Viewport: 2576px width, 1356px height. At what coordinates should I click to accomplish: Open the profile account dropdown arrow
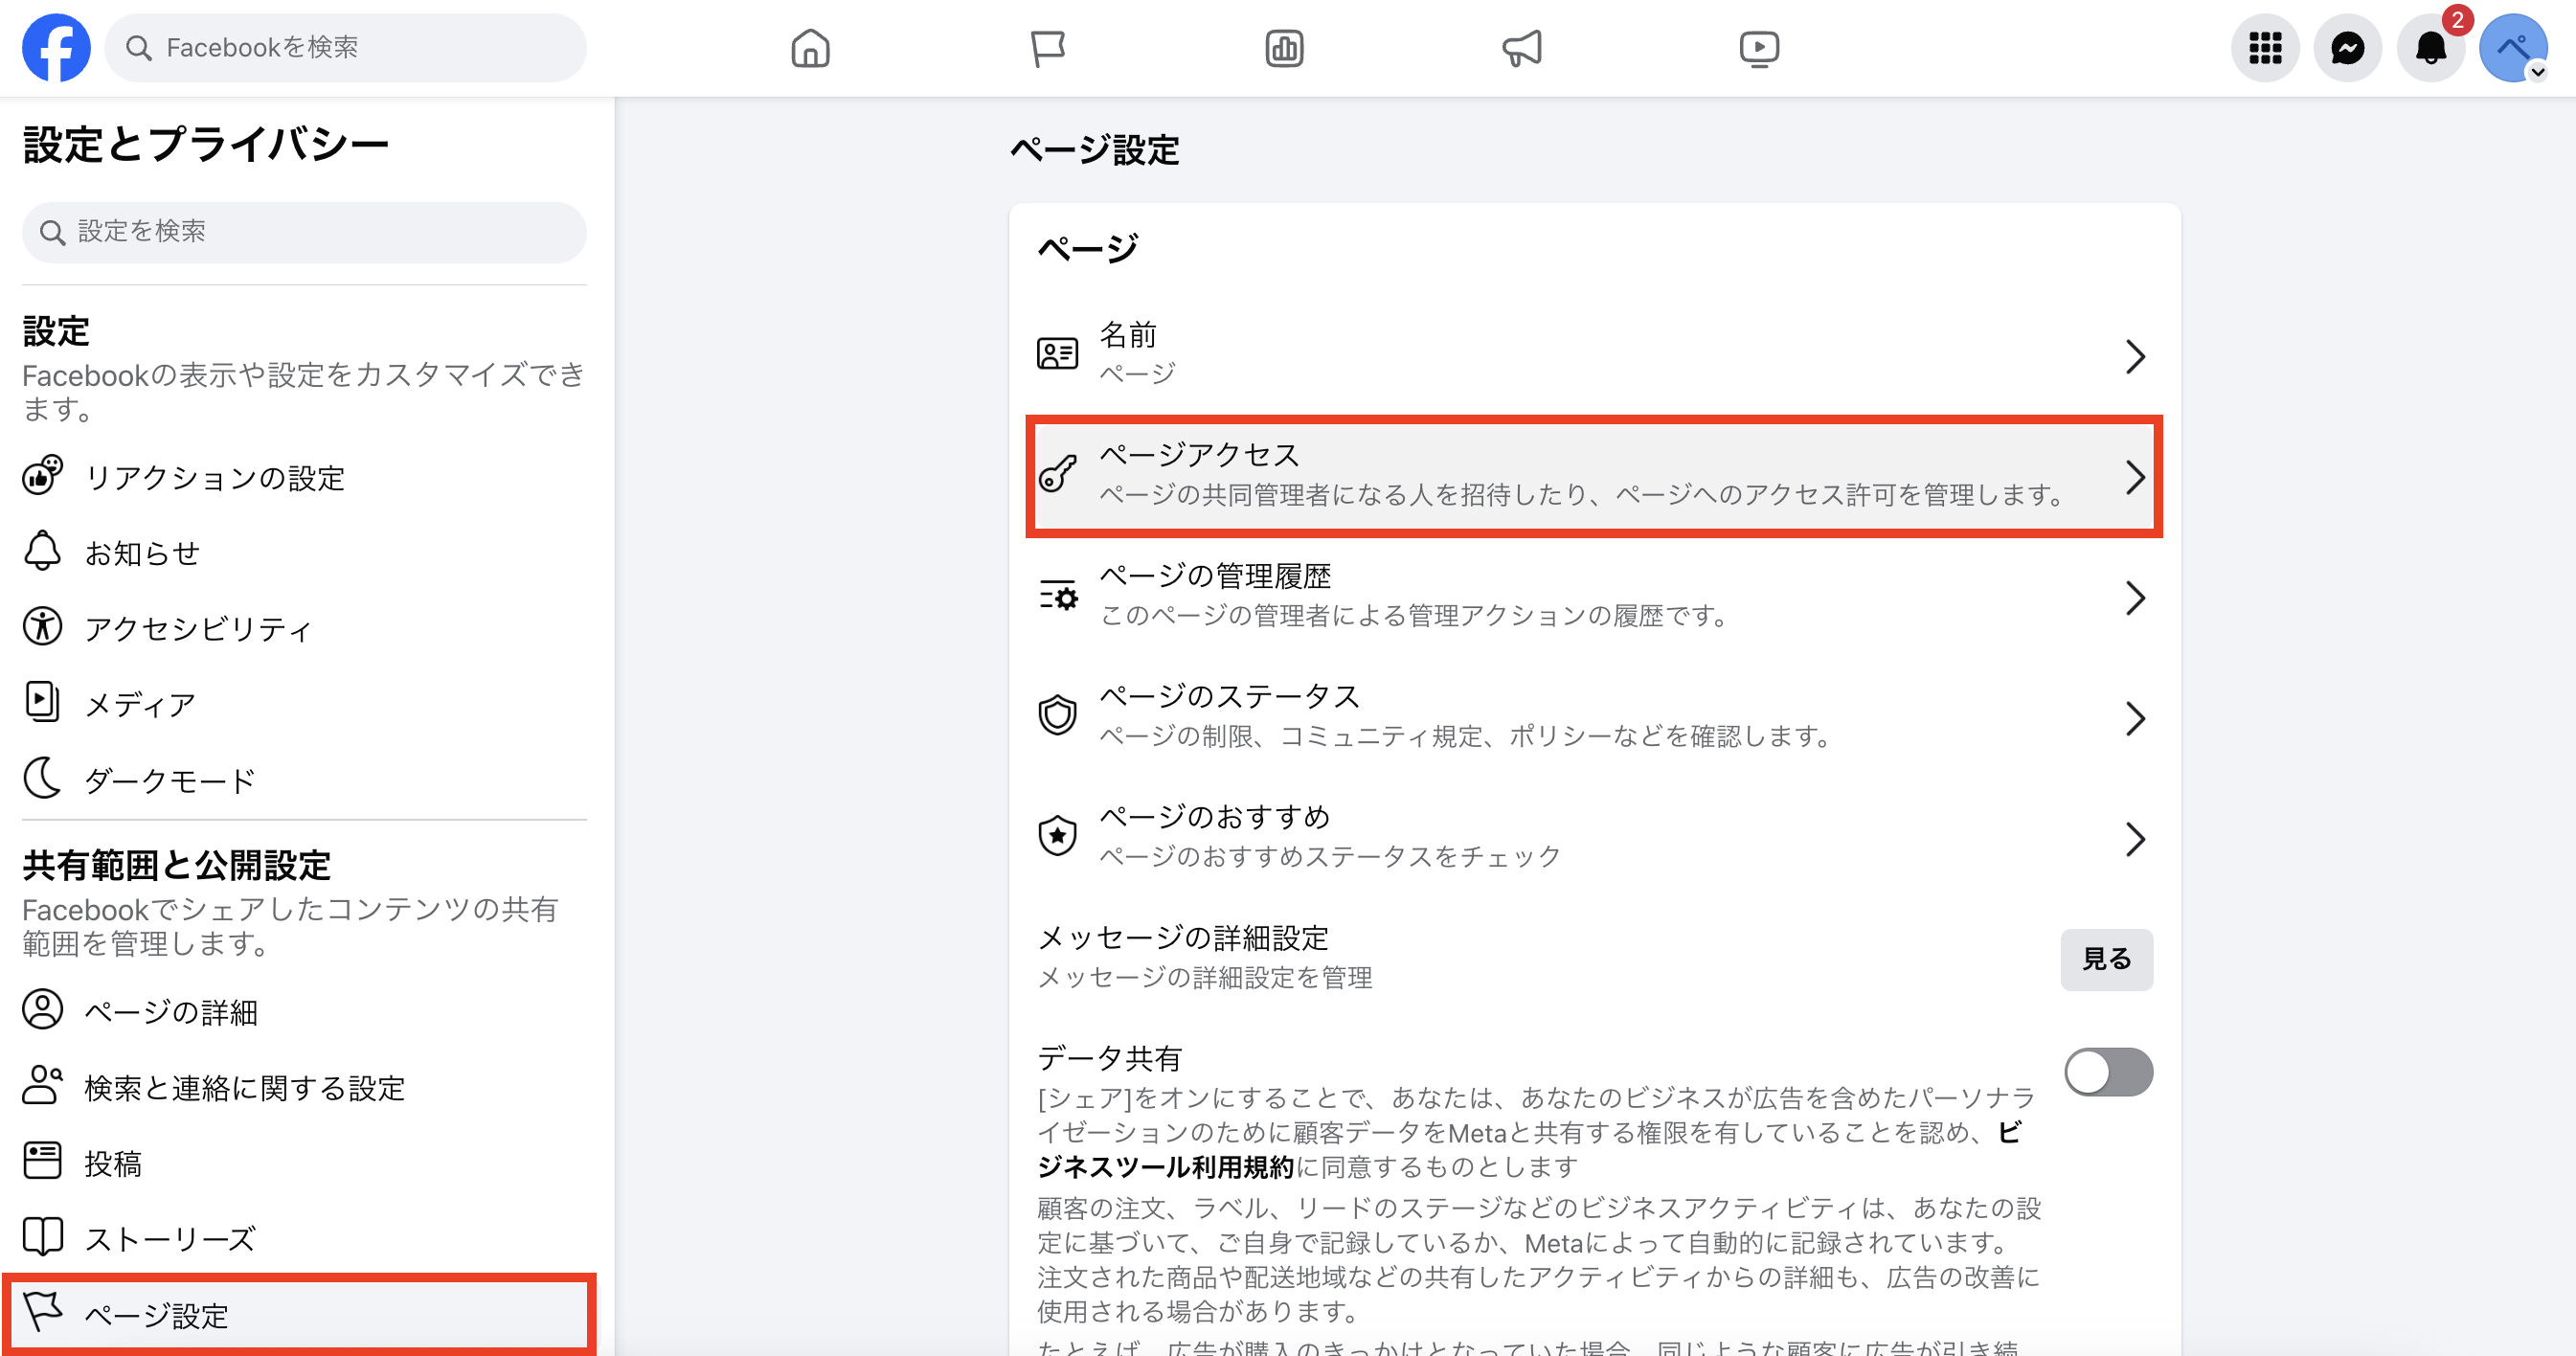coord(2537,70)
